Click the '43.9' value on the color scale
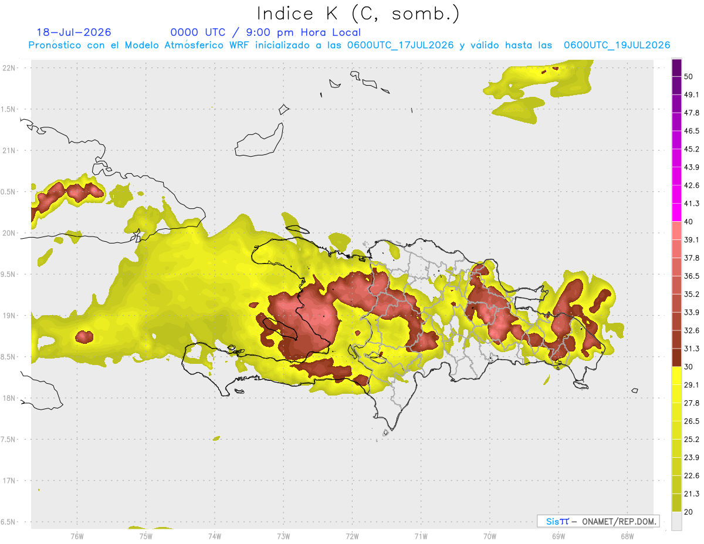Screen dimensions: 704x544 tap(692, 167)
